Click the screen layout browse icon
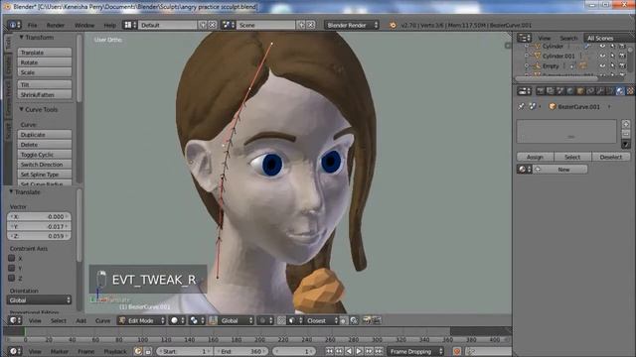The image size is (636, 357). coord(130,25)
